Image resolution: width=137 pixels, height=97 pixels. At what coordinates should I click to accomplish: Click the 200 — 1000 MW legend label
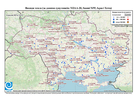pyautogui.click(x=121, y=20)
